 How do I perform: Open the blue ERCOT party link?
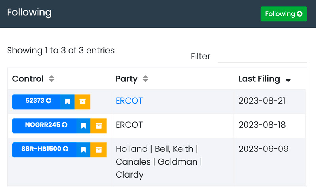[x=129, y=101]
